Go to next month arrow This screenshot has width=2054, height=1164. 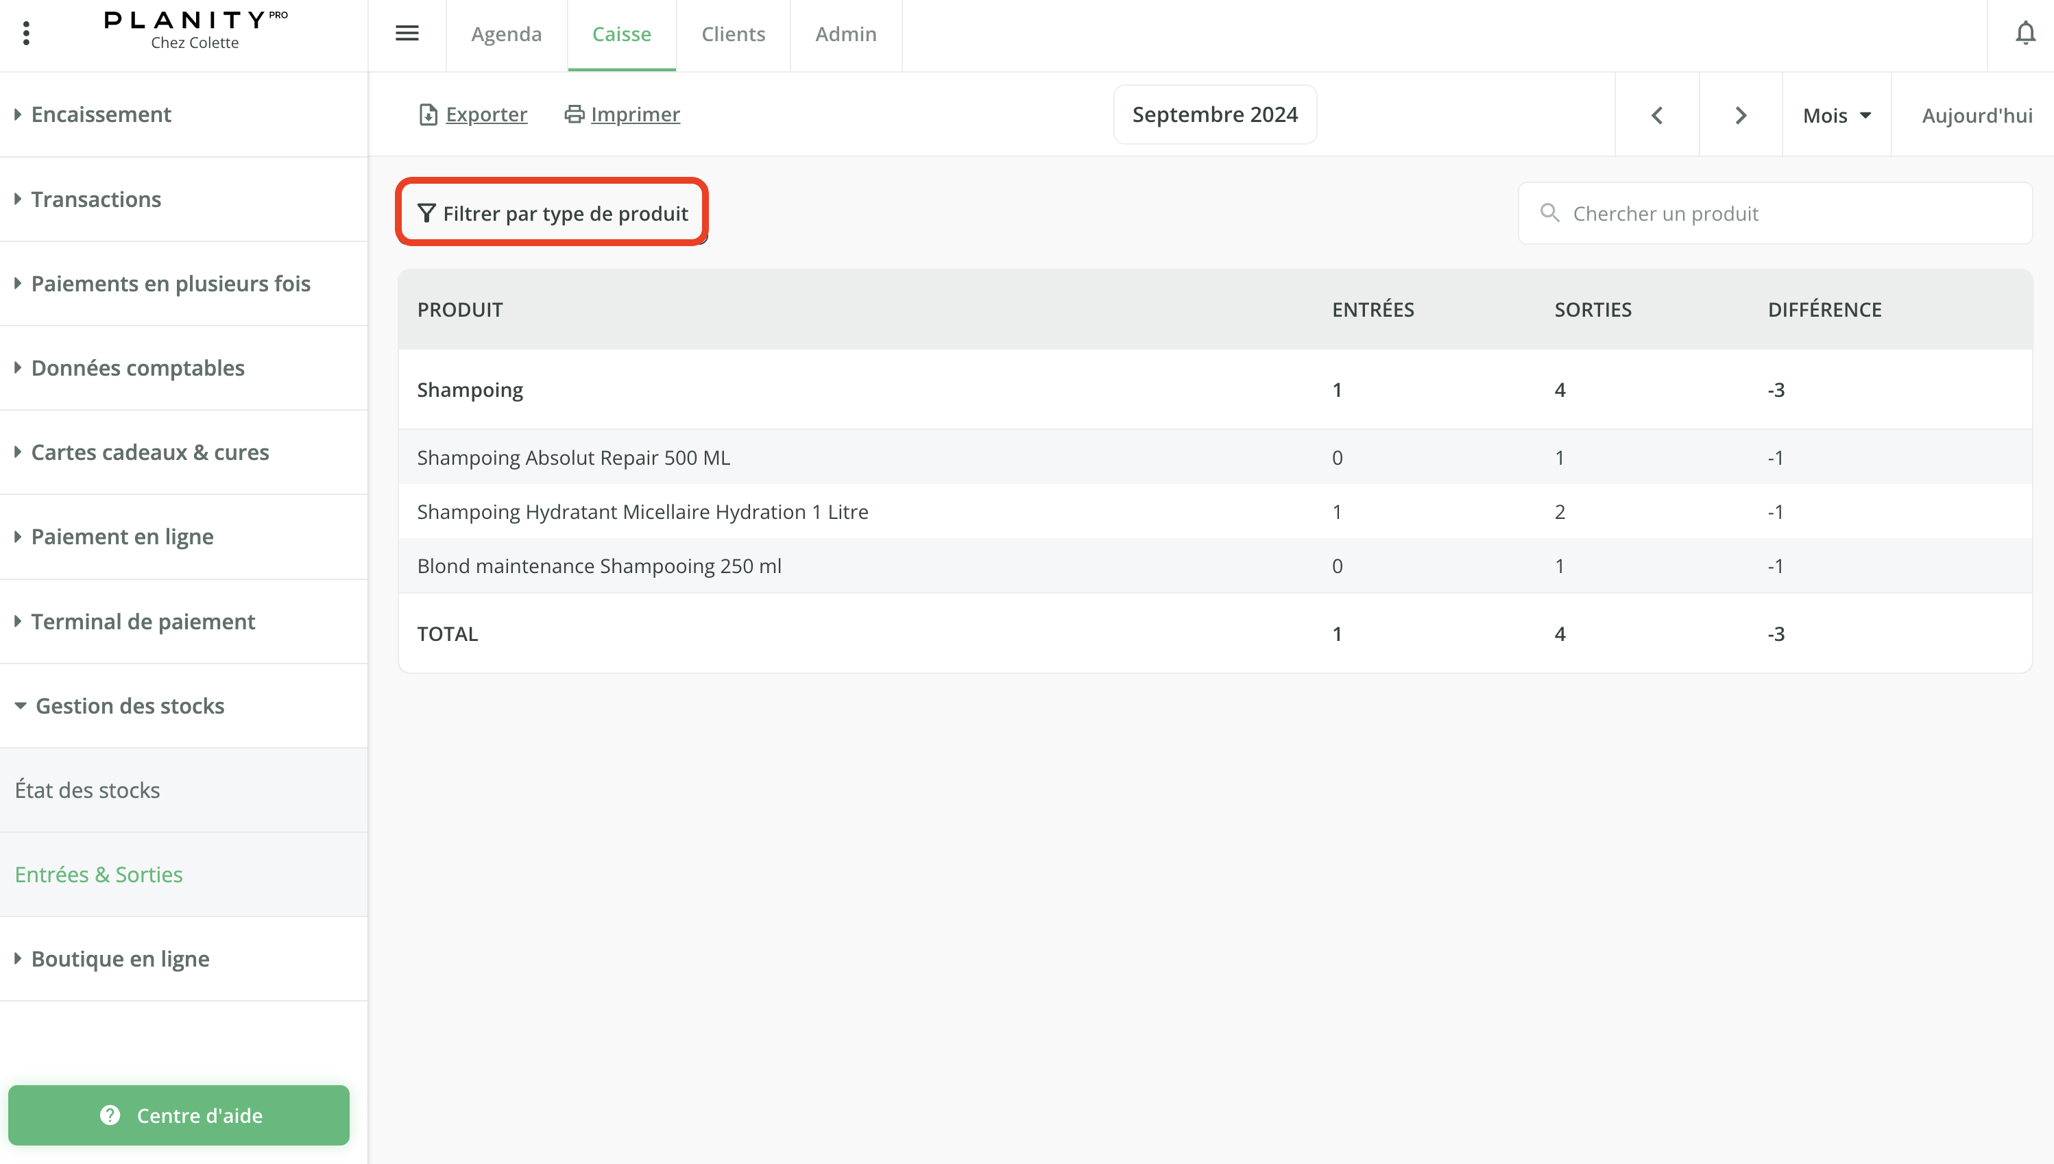point(1741,115)
